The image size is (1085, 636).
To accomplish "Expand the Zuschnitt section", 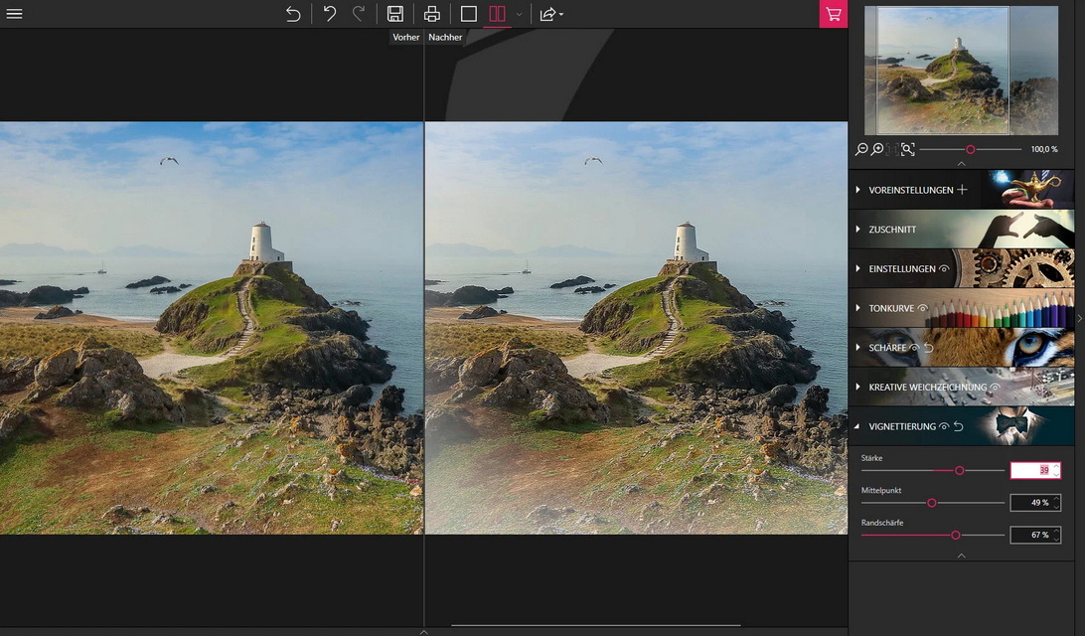I will 892,230.
